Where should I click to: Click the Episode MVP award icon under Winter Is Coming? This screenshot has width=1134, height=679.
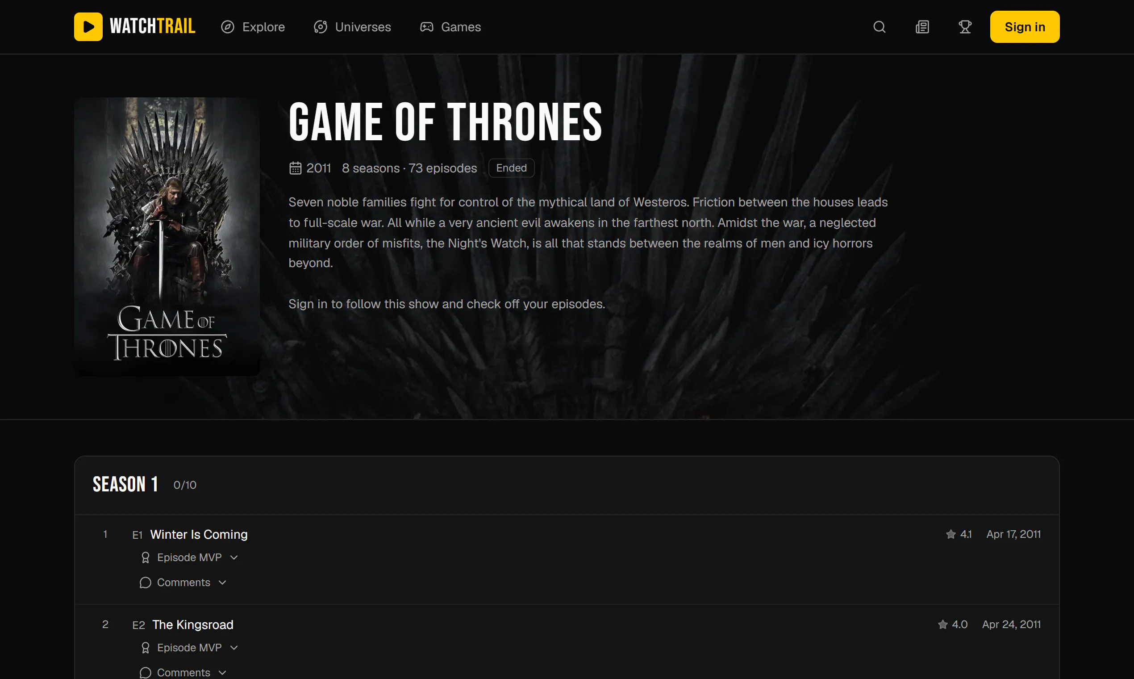coord(146,557)
